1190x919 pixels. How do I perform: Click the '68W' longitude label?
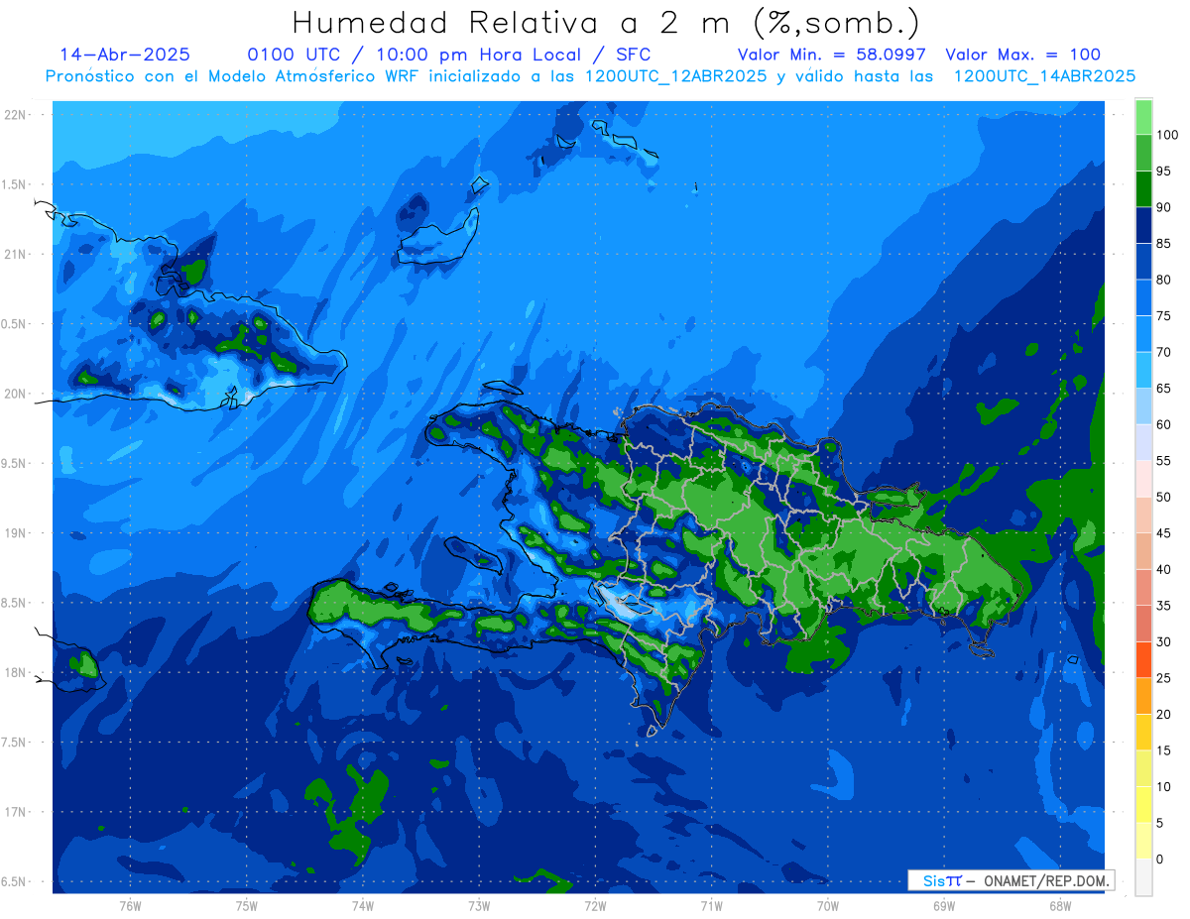click(1060, 905)
